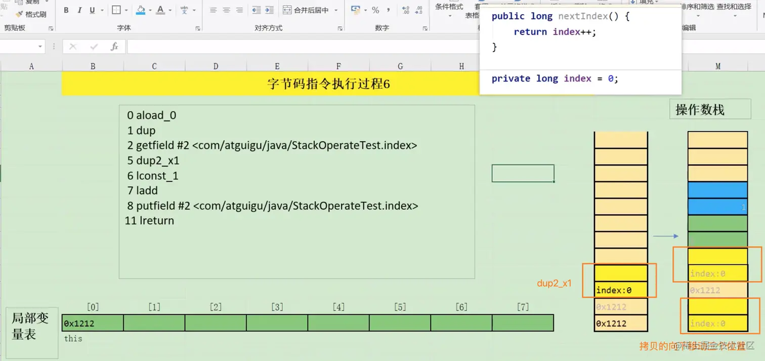Screen dimensions: 765x361
Task: Click 'private long index = 0;' code line
Action: pos(555,78)
